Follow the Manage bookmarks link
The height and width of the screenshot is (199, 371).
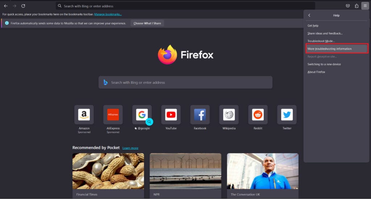click(x=108, y=14)
